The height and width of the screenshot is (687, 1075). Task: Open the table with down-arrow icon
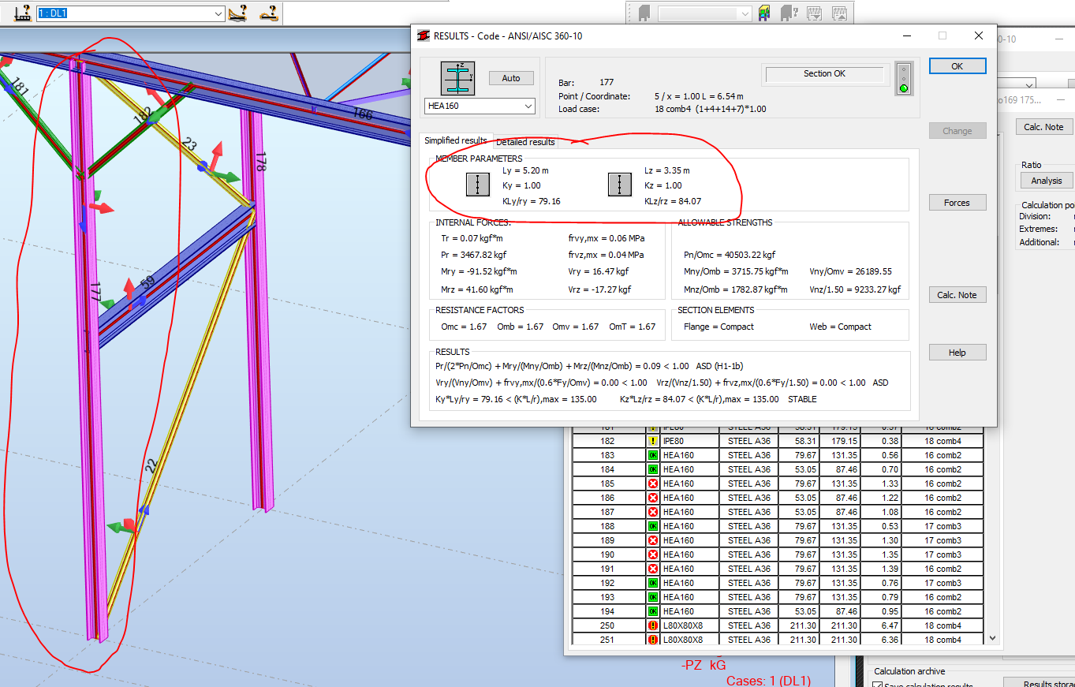[813, 13]
